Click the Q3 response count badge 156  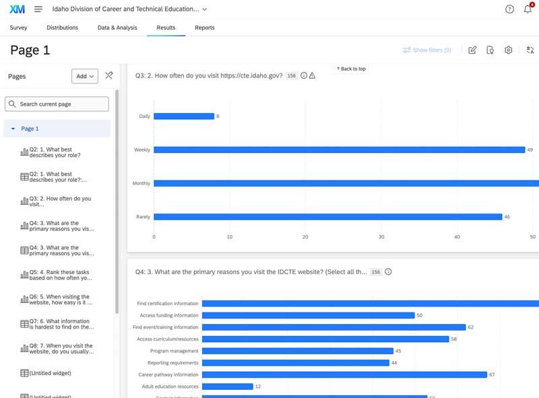(292, 75)
